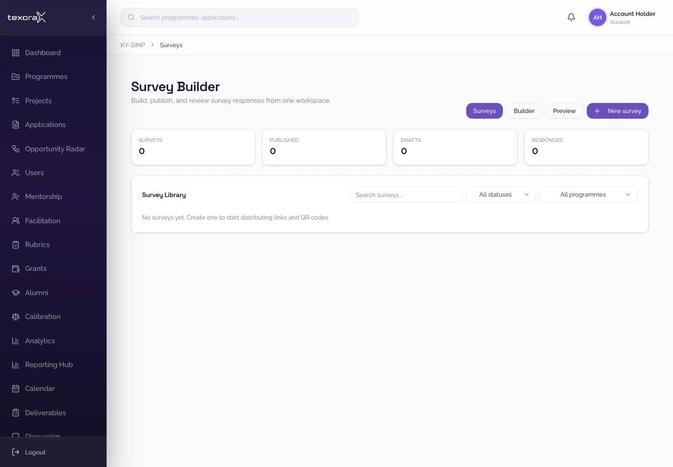Click the Programmes sidebar icon
Screen dimensions: 673x467
click(15, 77)
